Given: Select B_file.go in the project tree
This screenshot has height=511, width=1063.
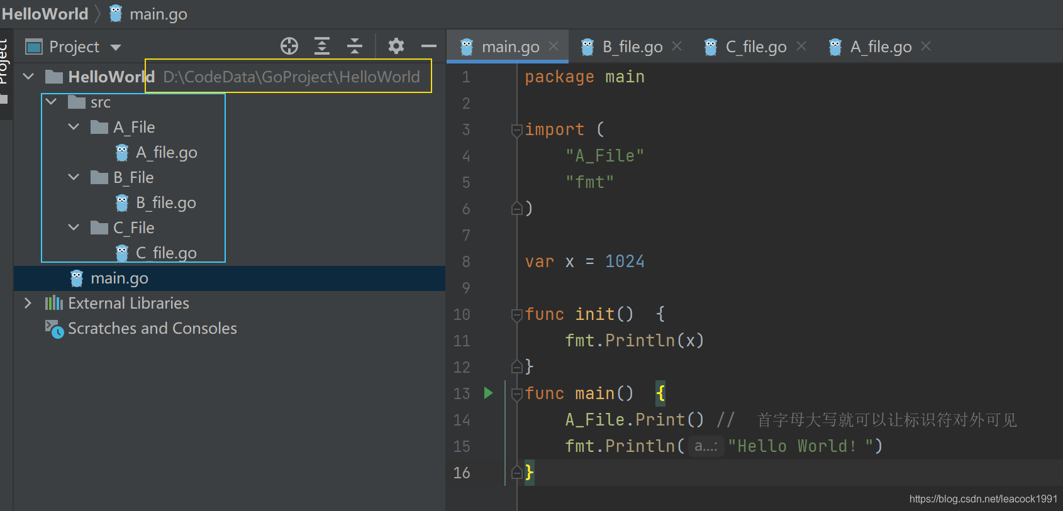Looking at the screenshot, I should coord(166,202).
